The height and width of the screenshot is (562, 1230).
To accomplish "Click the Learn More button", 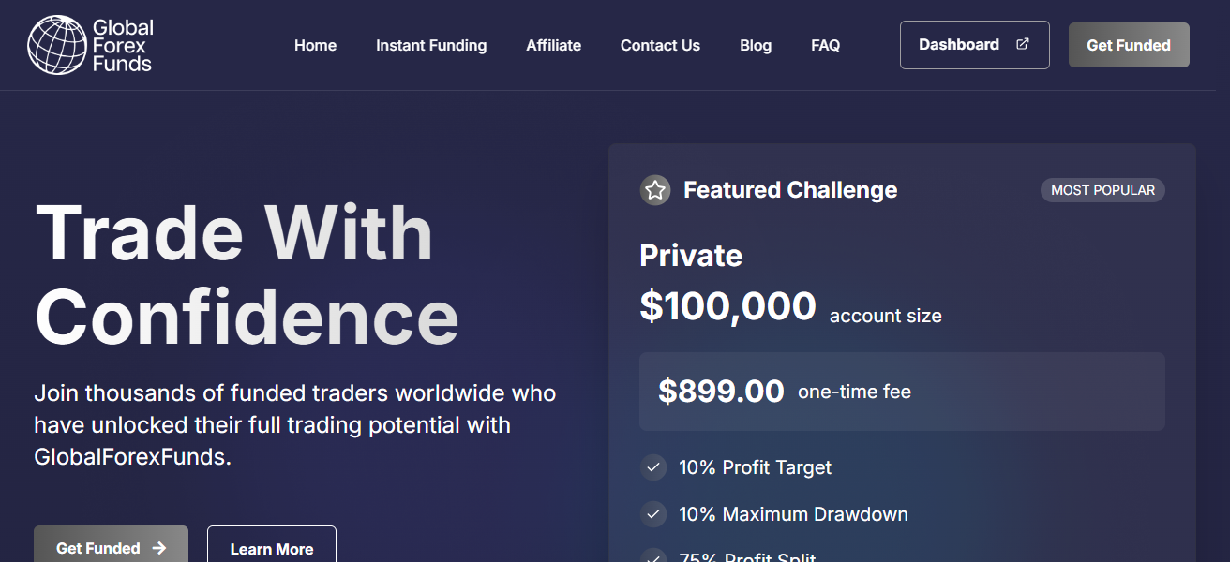I will click(271, 550).
